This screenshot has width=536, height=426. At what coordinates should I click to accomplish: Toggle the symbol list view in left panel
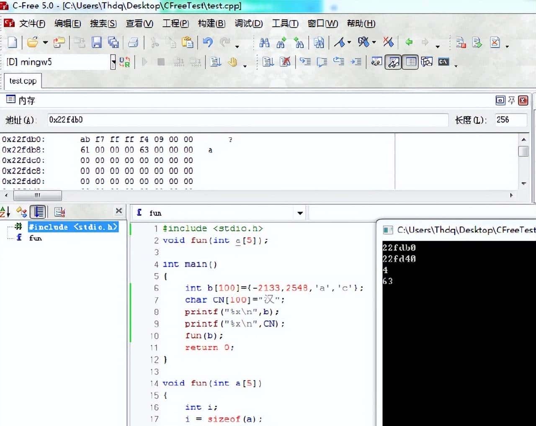[39, 211]
